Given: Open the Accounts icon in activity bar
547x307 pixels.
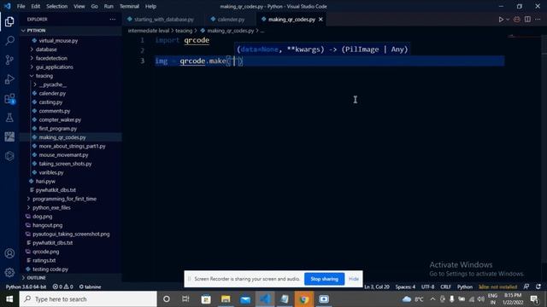Looking at the screenshot, I should tap(9, 253).
